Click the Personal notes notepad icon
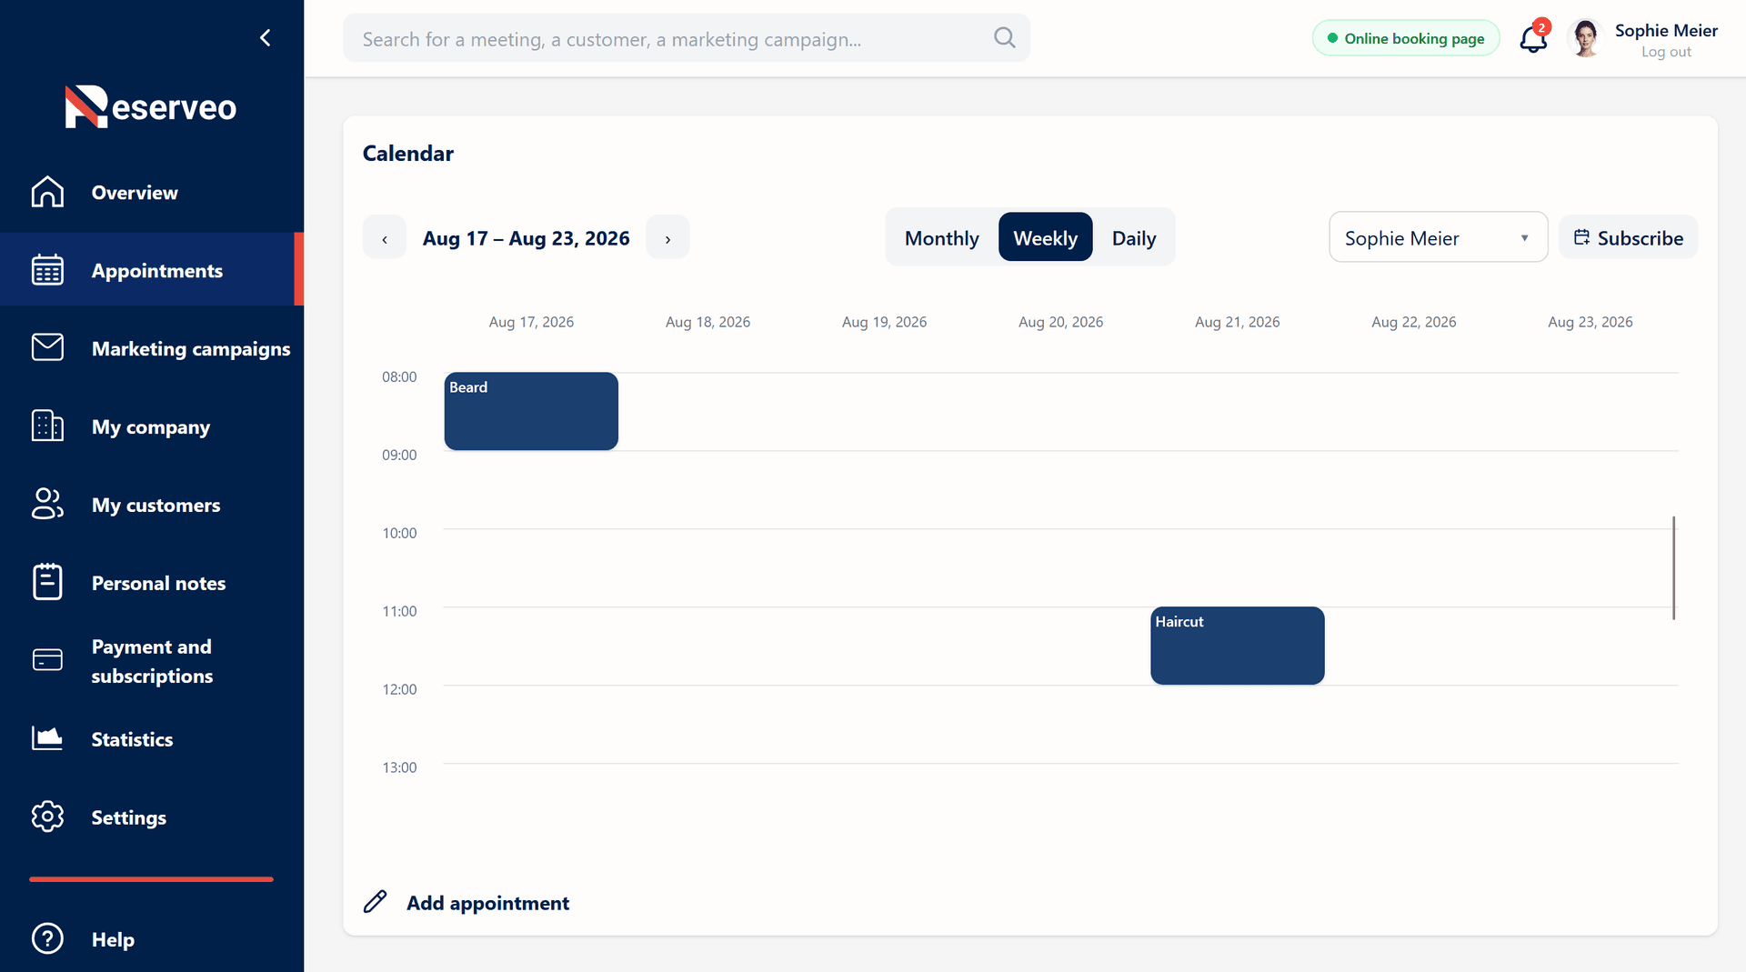The image size is (1746, 972). tap(47, 582)
